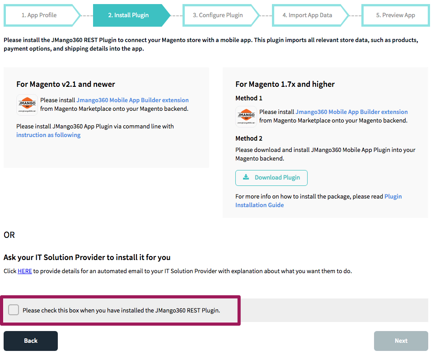Image resolution: width=435 pixels, height=355 pixels.
Task: Click the JMango logo under Method 1
Action: point(246,117)
